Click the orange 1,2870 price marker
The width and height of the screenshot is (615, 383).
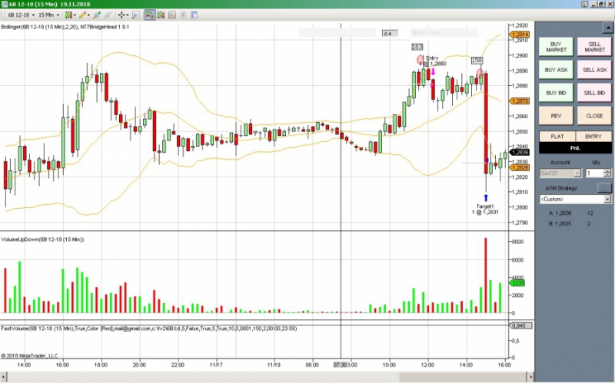coord(520,101)
